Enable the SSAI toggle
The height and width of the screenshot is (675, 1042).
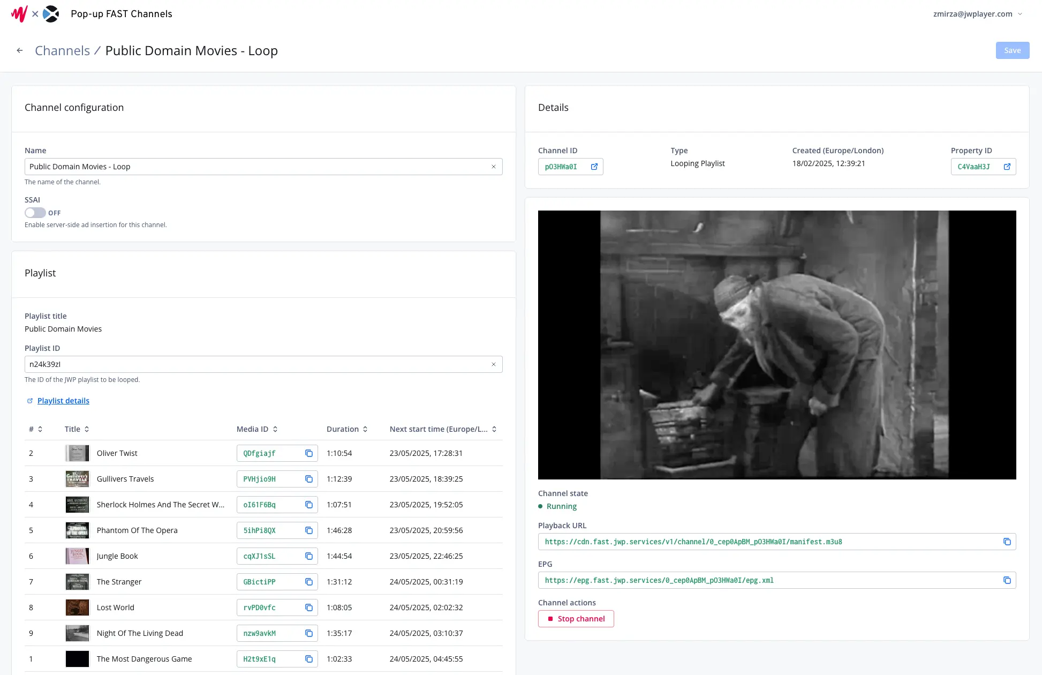pos(35,213)
